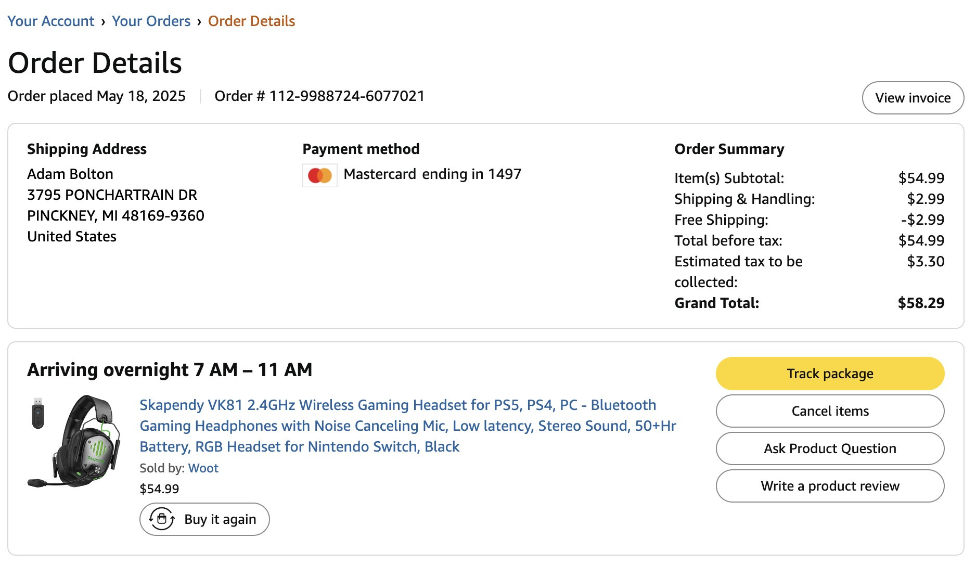Open the Skapendy VK81 product title link
Image resolution: width=976 pixels, height=565 pixels.
click(x=408, y=426)
